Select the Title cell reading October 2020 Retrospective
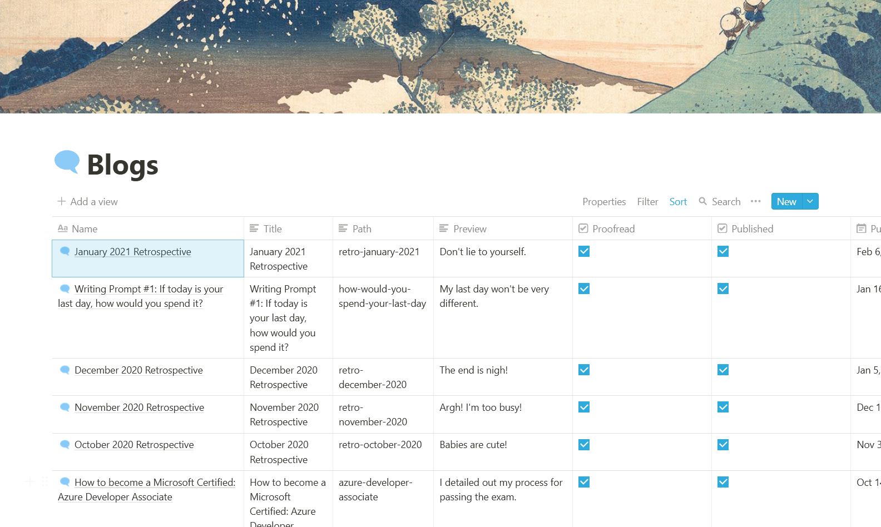 tap(288, 452)
